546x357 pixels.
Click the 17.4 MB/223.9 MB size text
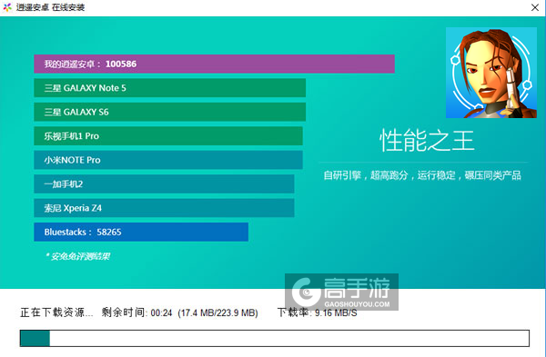click(x=218, y=313)
